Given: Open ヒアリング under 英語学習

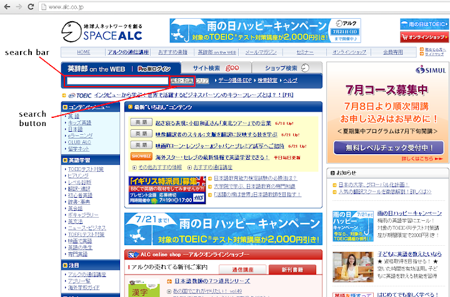Looking at the screenshot, I should point(78,175).
